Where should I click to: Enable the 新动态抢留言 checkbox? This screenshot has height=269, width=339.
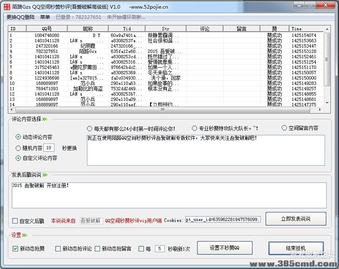[x=97, y=248]
